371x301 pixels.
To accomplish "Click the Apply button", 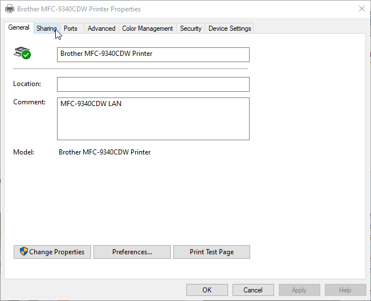I will coord(299,290).
